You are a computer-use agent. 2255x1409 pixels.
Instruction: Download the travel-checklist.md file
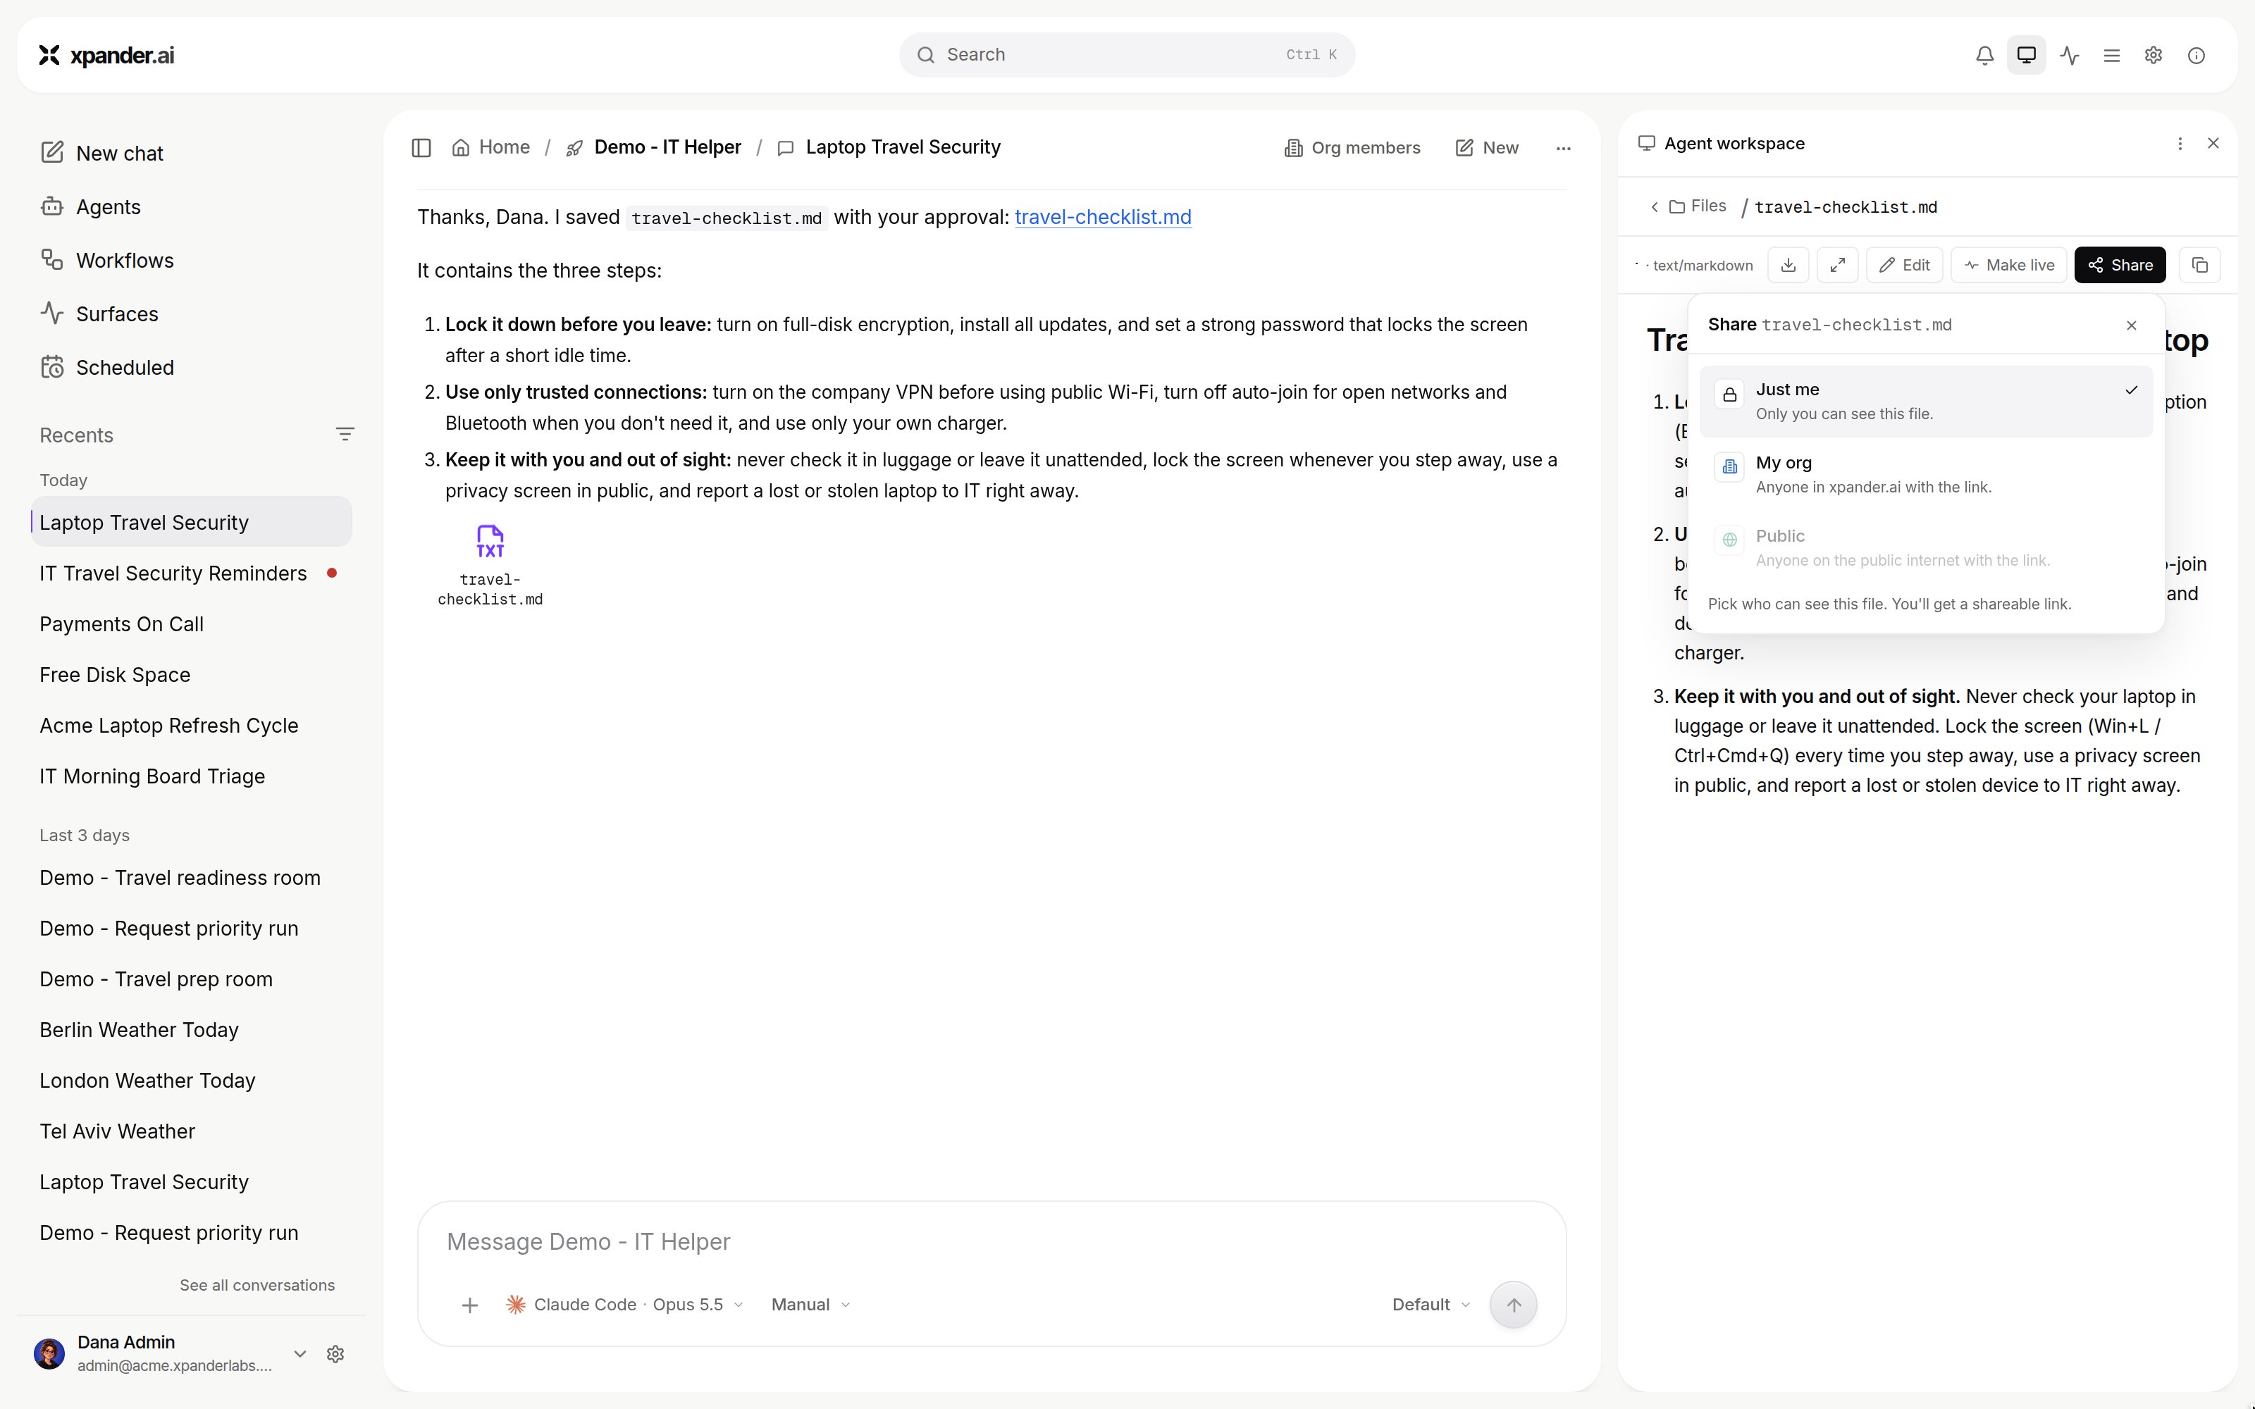(1788, 266)
